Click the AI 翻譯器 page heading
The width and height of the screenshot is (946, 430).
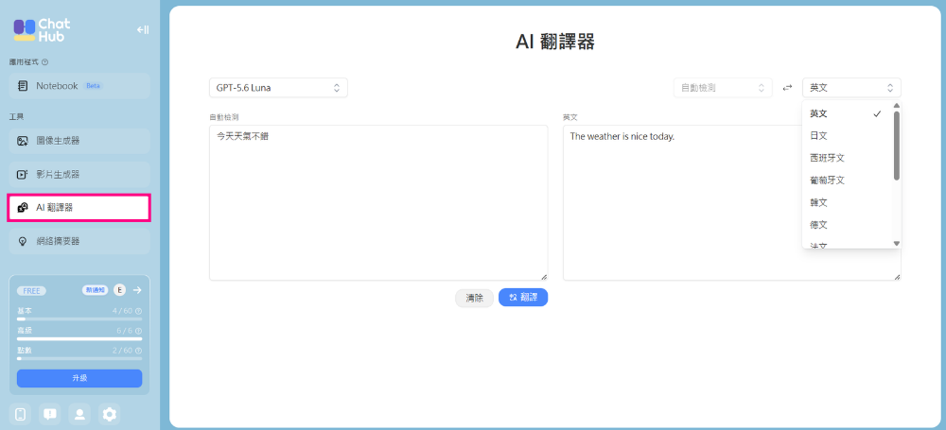[x=555, y=42]
